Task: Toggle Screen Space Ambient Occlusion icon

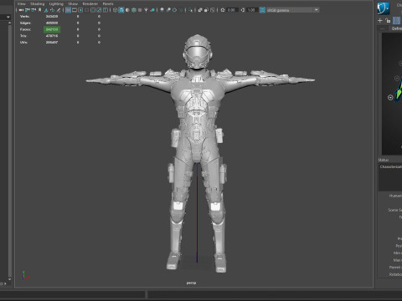Action: (x=162, y=10)
